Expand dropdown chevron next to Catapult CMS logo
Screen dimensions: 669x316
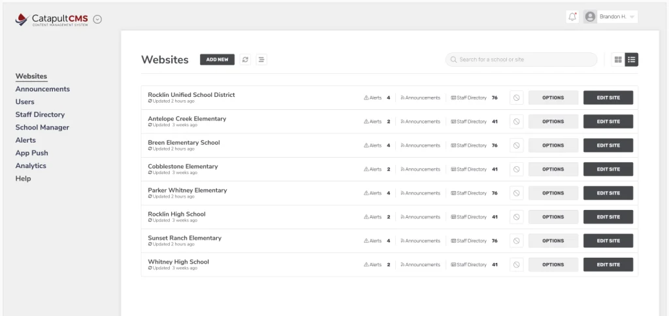[x=97, y=19]
